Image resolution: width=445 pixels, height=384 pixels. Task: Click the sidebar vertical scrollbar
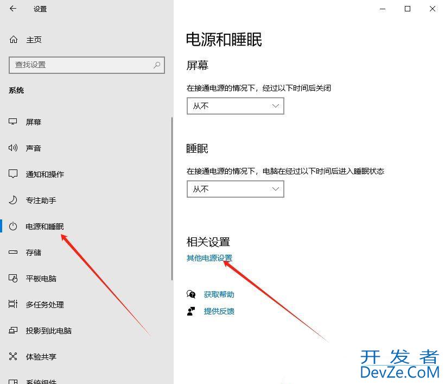tap(172, 199)
